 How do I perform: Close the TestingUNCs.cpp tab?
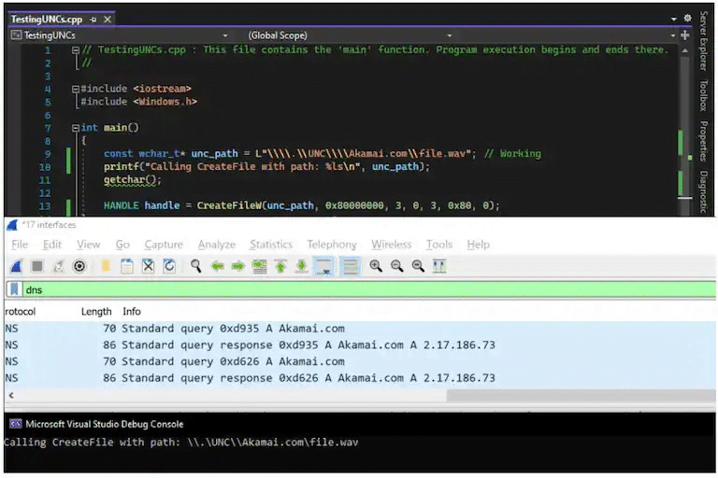click(108, 20)
